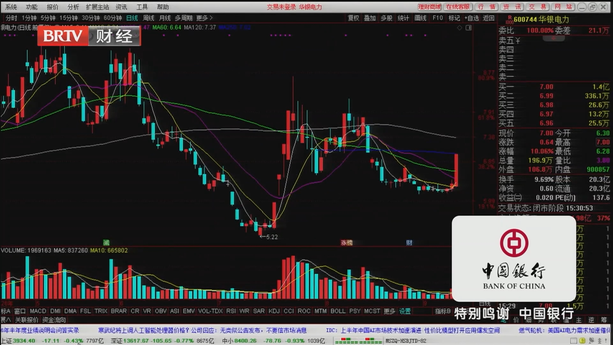
Task: Click the 上证 index in status bar
Action: [x=52, y=341]
